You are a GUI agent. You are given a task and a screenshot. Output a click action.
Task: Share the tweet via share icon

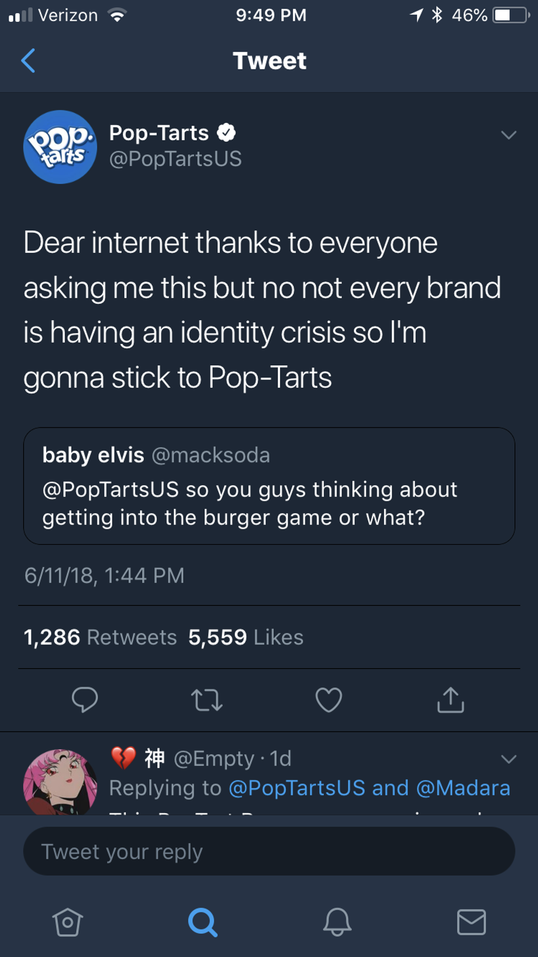pyautogui.click(x=450, y=699)
